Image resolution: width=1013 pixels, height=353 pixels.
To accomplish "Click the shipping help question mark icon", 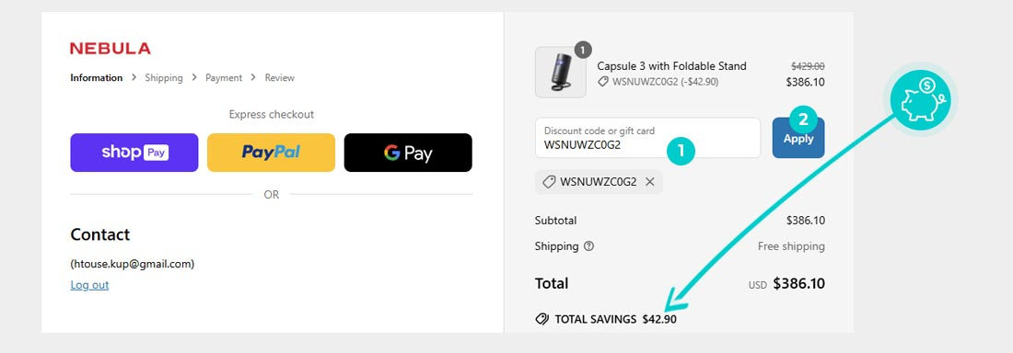I will (x=588, y=245).
